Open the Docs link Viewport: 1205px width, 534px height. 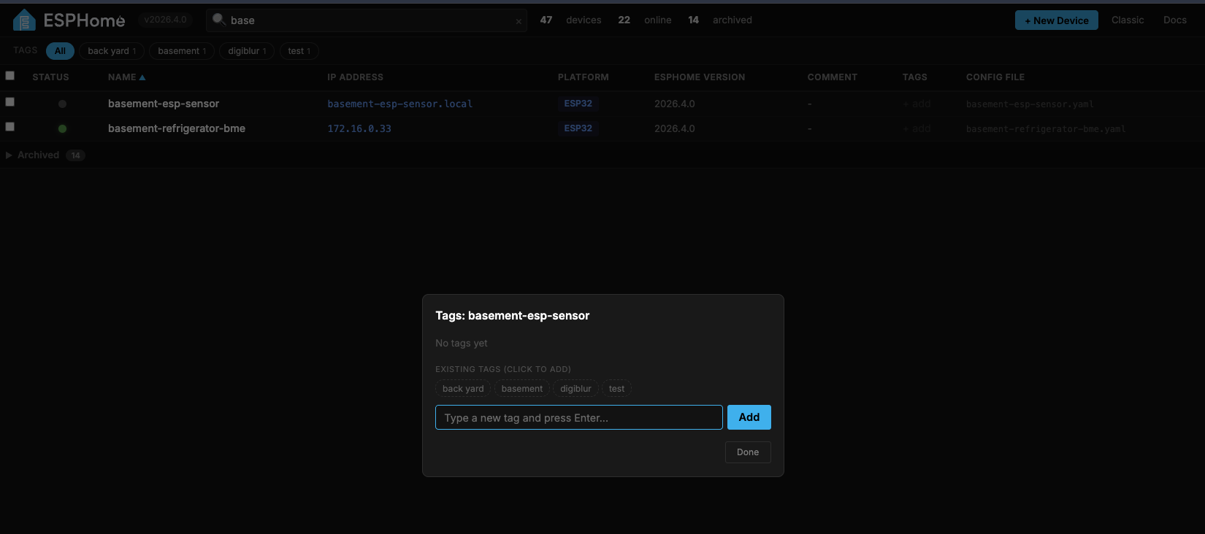[x=1174, y=20]
